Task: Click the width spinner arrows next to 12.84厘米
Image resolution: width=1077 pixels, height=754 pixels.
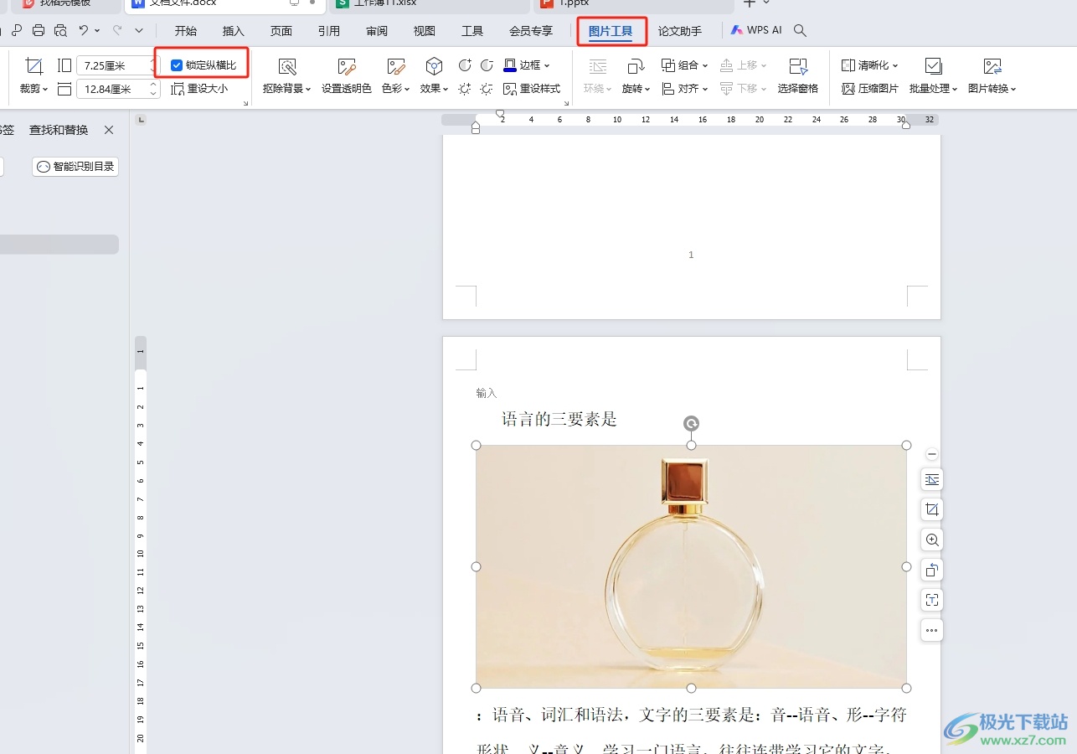Action: [x=153, y=89]
